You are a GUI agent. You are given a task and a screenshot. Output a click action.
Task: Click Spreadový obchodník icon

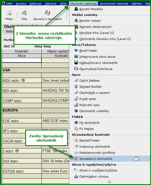[76, 159]
